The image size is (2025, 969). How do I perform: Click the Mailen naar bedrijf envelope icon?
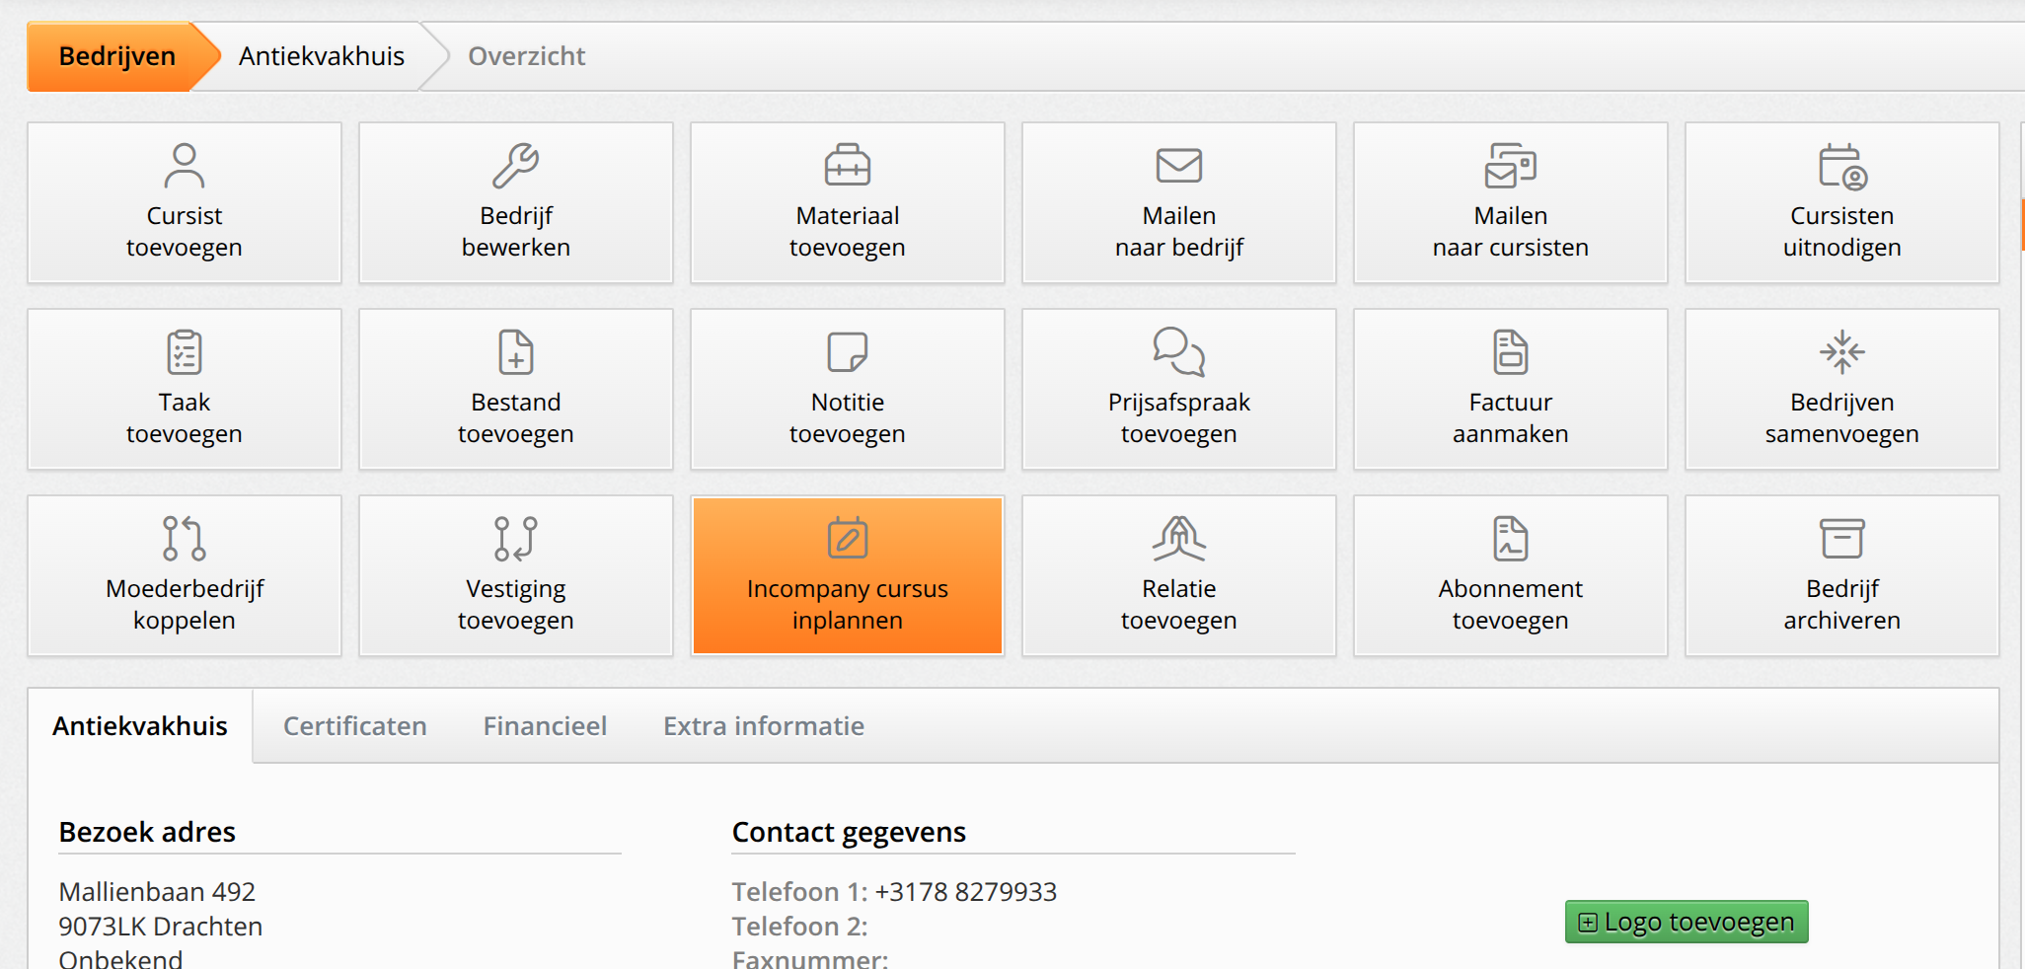(1179, 166)
